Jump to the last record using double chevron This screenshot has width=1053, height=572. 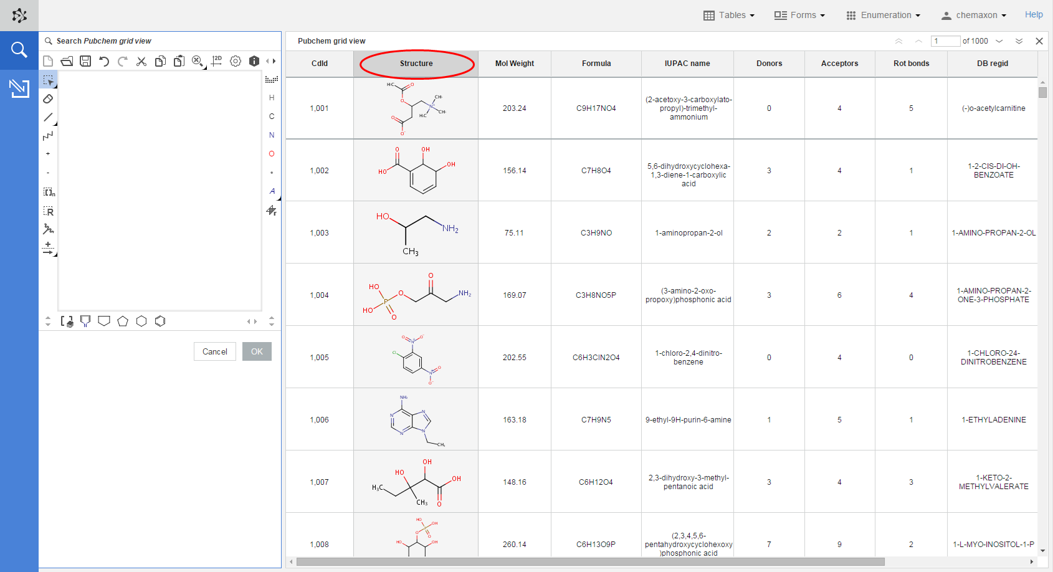point(1020,41)
